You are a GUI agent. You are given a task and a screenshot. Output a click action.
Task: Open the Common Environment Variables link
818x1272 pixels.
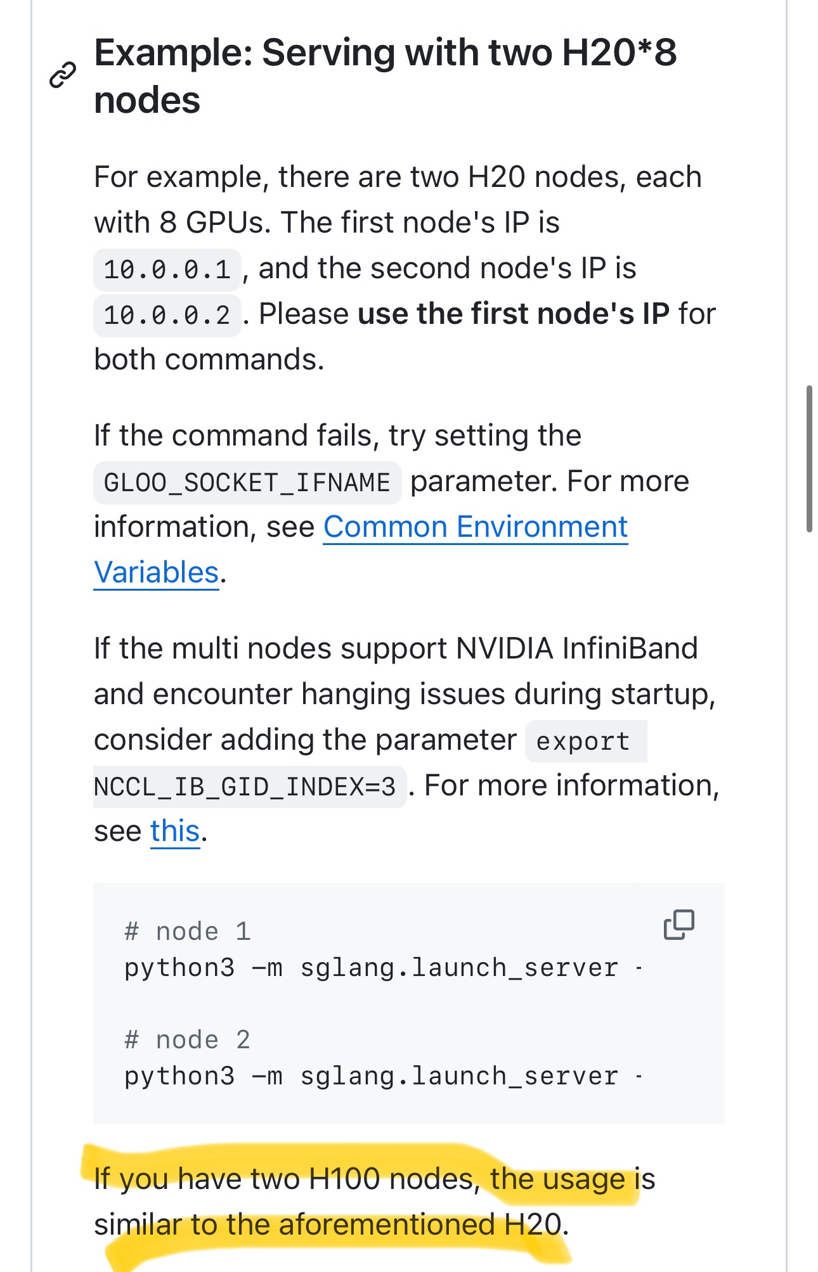pyautogui.click(x=475, y=527)
